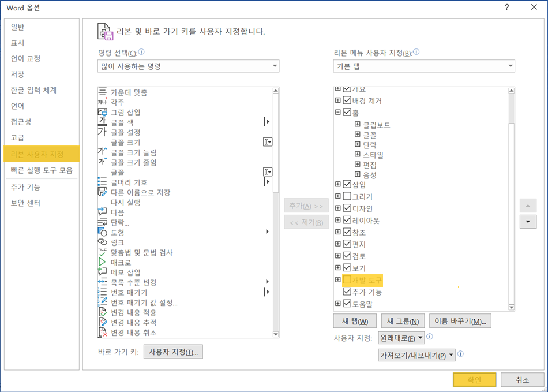The height and width of the screenshot is (392, 548).
Task: Select the 번호 매기기 값 설정 icon
Action: pos(103,302)
